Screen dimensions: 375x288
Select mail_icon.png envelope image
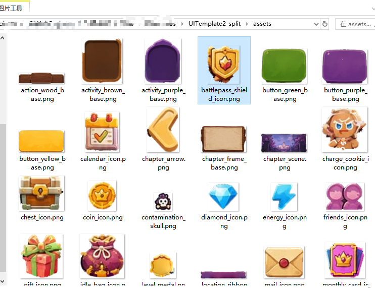(284, 262)
